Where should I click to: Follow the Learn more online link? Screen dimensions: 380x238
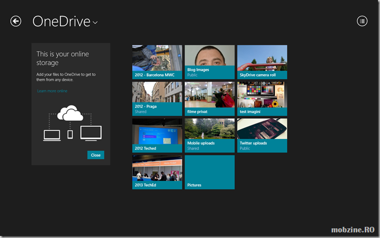click(52, 91)
